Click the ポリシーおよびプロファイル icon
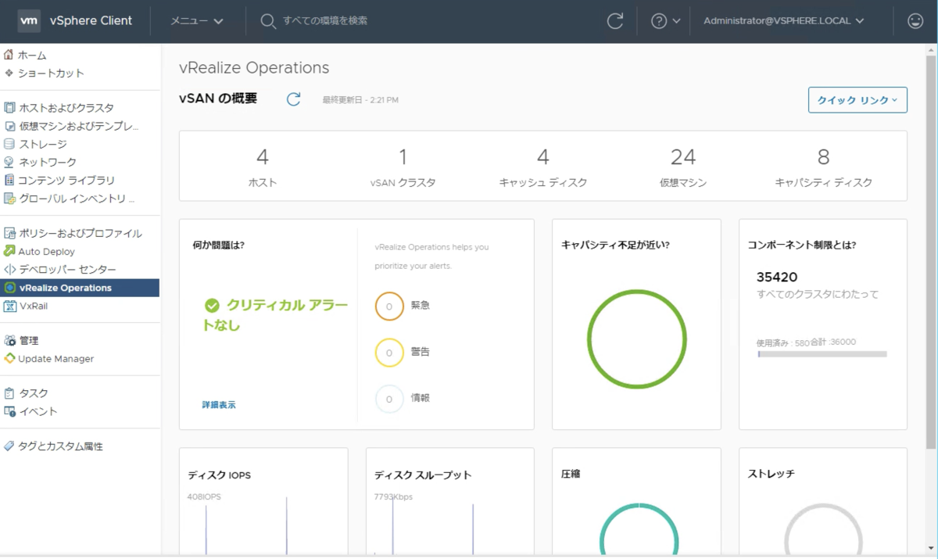Screen dimensions: 938x559 tap(9, 233)
